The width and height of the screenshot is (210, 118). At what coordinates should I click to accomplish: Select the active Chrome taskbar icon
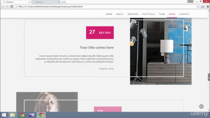click(x=41, y=115)
